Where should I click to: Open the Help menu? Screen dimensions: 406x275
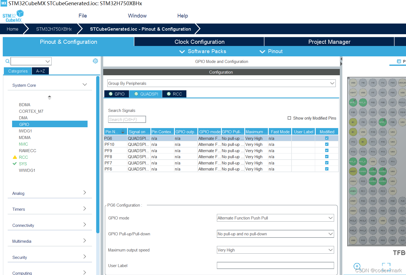point(183,16)
